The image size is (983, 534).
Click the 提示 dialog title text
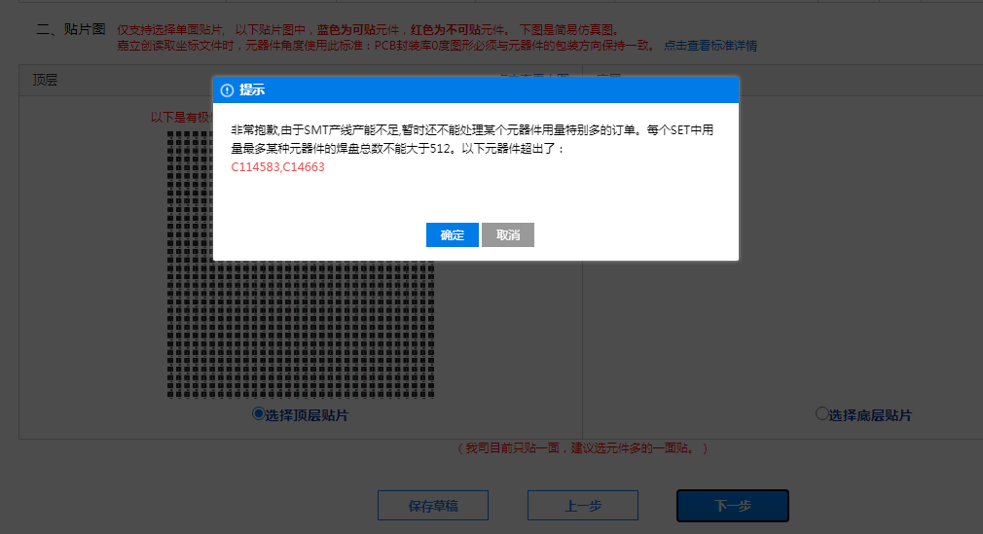(x=252, y=90)
